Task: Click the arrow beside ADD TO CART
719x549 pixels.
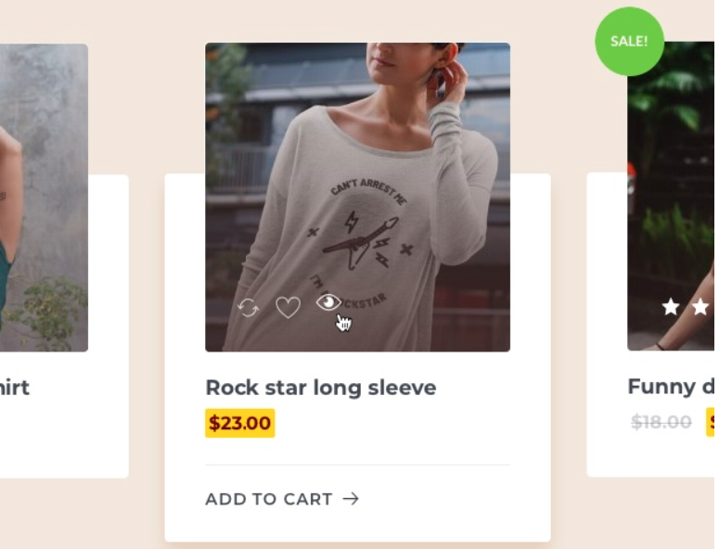Action: tap(351, 499)
